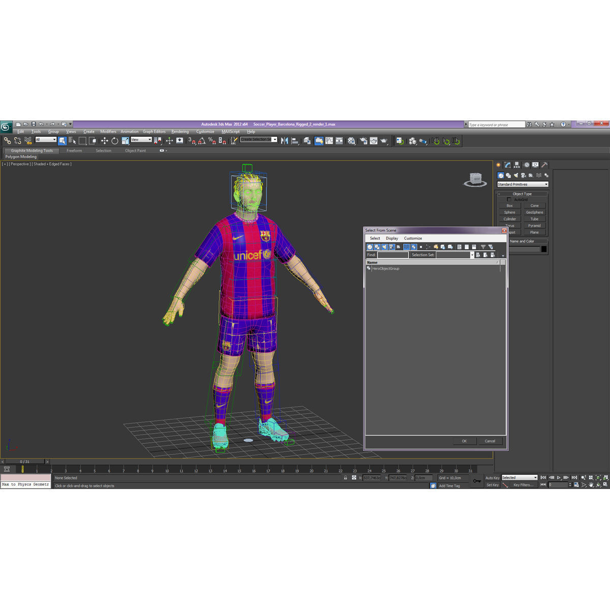Open the Hierarchy command panel tab
Viewport: 610px width, 610px height.
coord(516,165)
